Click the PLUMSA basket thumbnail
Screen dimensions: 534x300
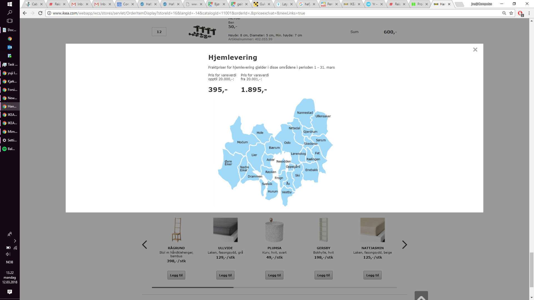click(275, 230)
